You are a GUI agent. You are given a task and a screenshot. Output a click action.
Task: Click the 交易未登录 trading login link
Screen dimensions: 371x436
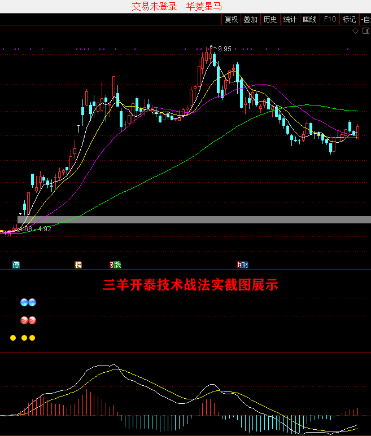click(x=155, y=7)
